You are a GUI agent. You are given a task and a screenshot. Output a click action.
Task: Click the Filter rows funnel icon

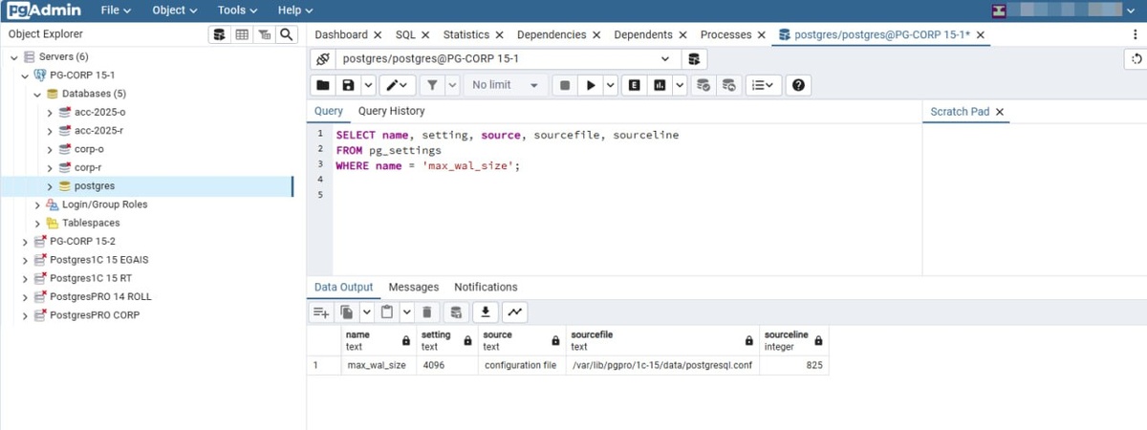[432, 85]
